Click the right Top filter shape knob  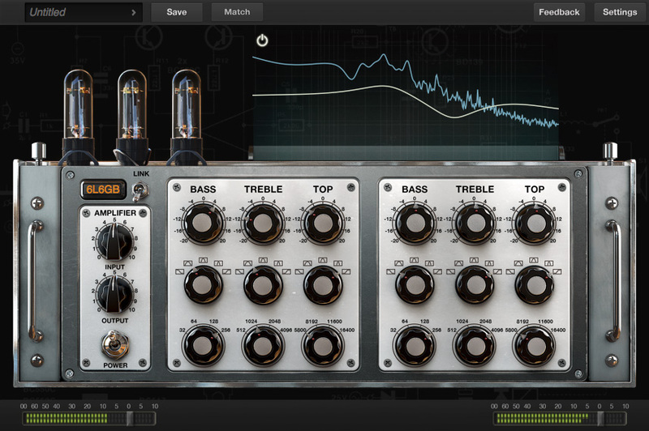point(533,284)
